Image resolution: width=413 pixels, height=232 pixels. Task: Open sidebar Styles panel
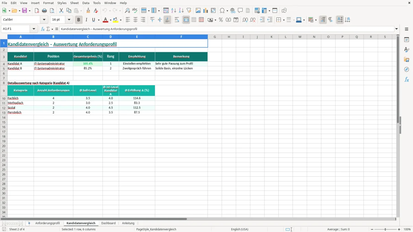[x=406, y=50]
